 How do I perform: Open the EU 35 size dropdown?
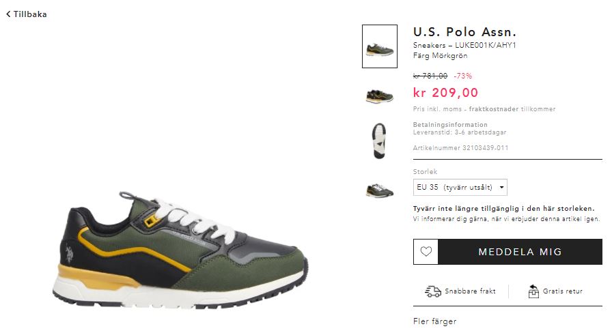(x=460, y=187)
